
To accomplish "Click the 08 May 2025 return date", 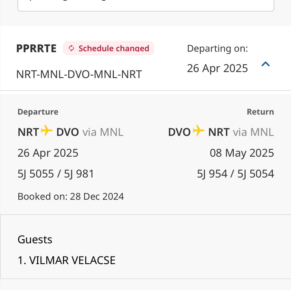I will (x=242, y=153).
